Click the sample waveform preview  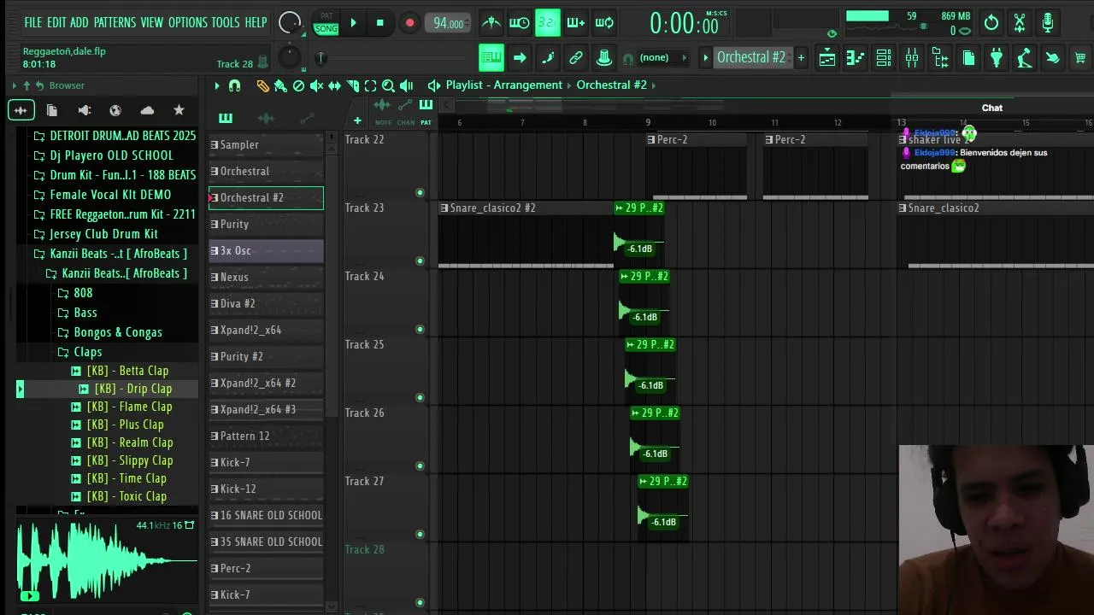107,559
